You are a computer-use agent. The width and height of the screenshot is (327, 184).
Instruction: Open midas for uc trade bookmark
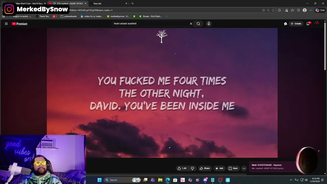tap(91, 16)
